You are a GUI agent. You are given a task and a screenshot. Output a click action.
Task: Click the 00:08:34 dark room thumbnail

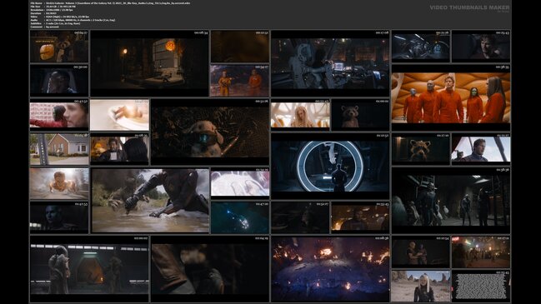coord(149,63)
